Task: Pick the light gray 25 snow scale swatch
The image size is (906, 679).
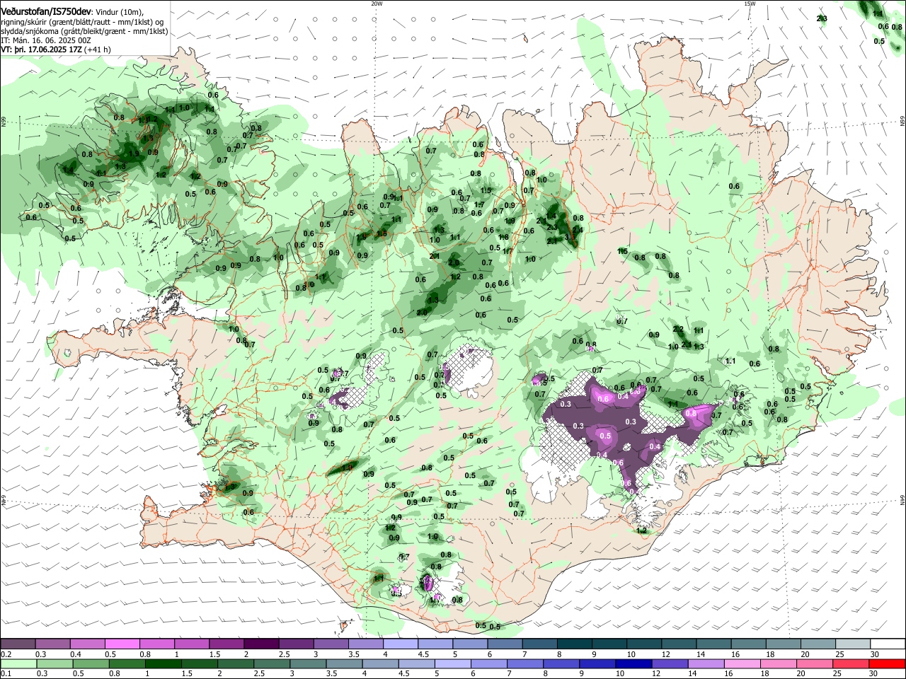Action: 853,644
